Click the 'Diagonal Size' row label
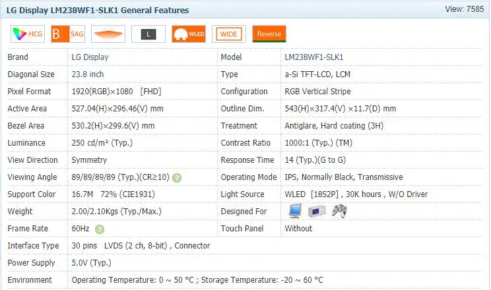 coord(31,74)
